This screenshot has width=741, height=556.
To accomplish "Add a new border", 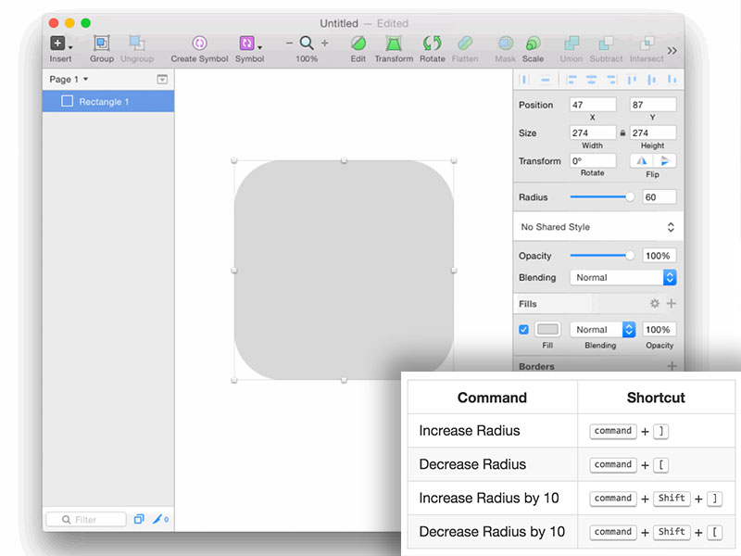I will 672,365.
